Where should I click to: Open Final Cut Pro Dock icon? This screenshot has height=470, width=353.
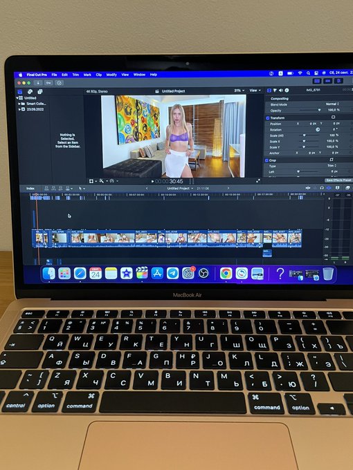point(142,273)
